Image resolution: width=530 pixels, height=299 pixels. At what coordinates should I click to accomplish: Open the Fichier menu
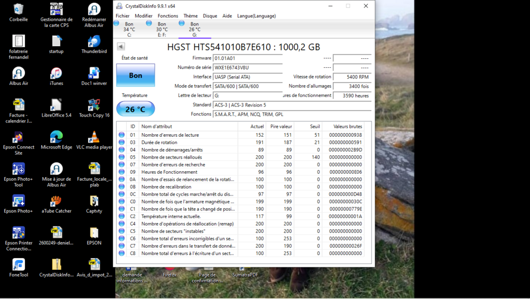122,16
